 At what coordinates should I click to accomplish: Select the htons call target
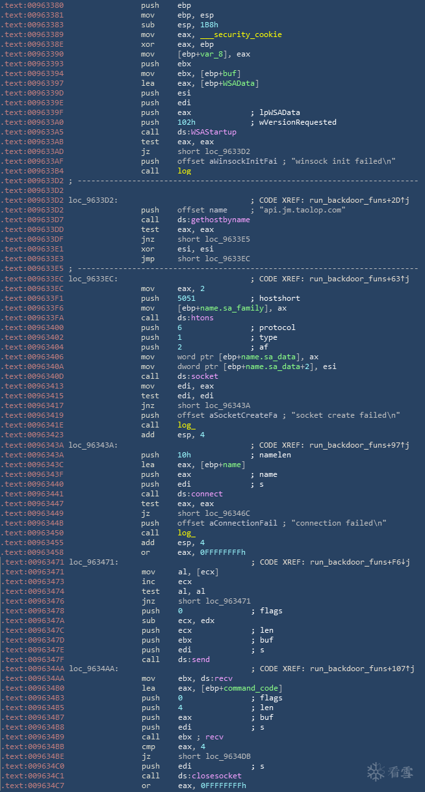point(202,318)
